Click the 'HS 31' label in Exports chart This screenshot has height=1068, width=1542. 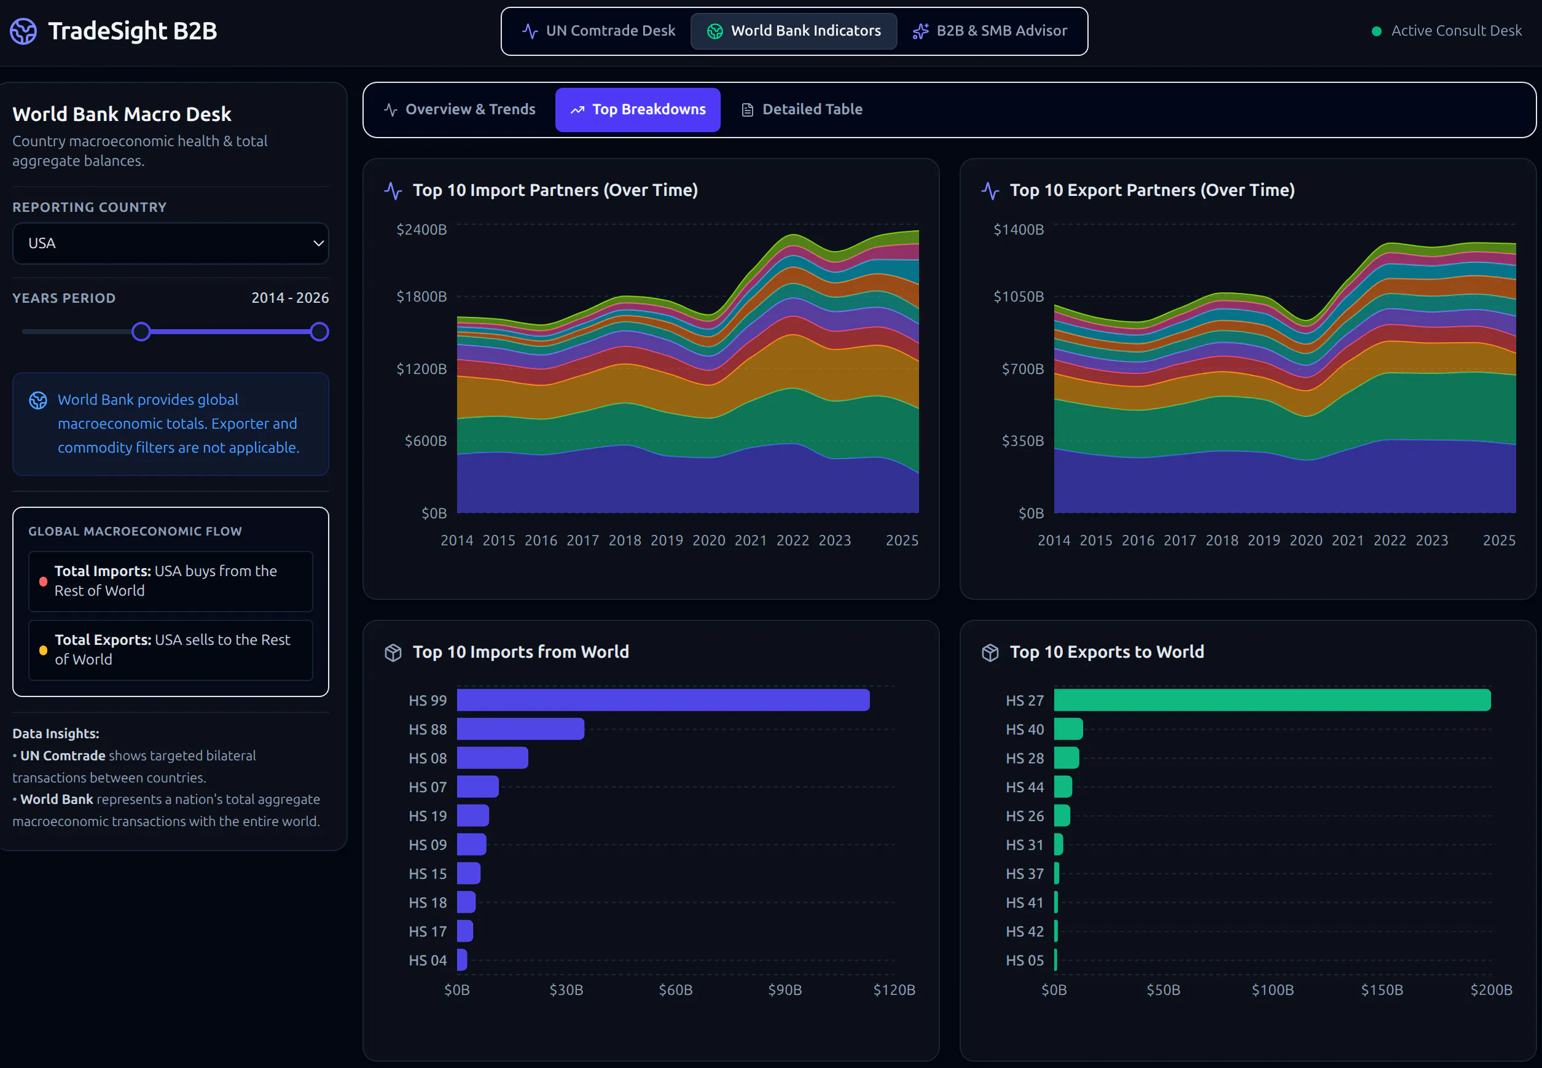(x=1025, y=846)
